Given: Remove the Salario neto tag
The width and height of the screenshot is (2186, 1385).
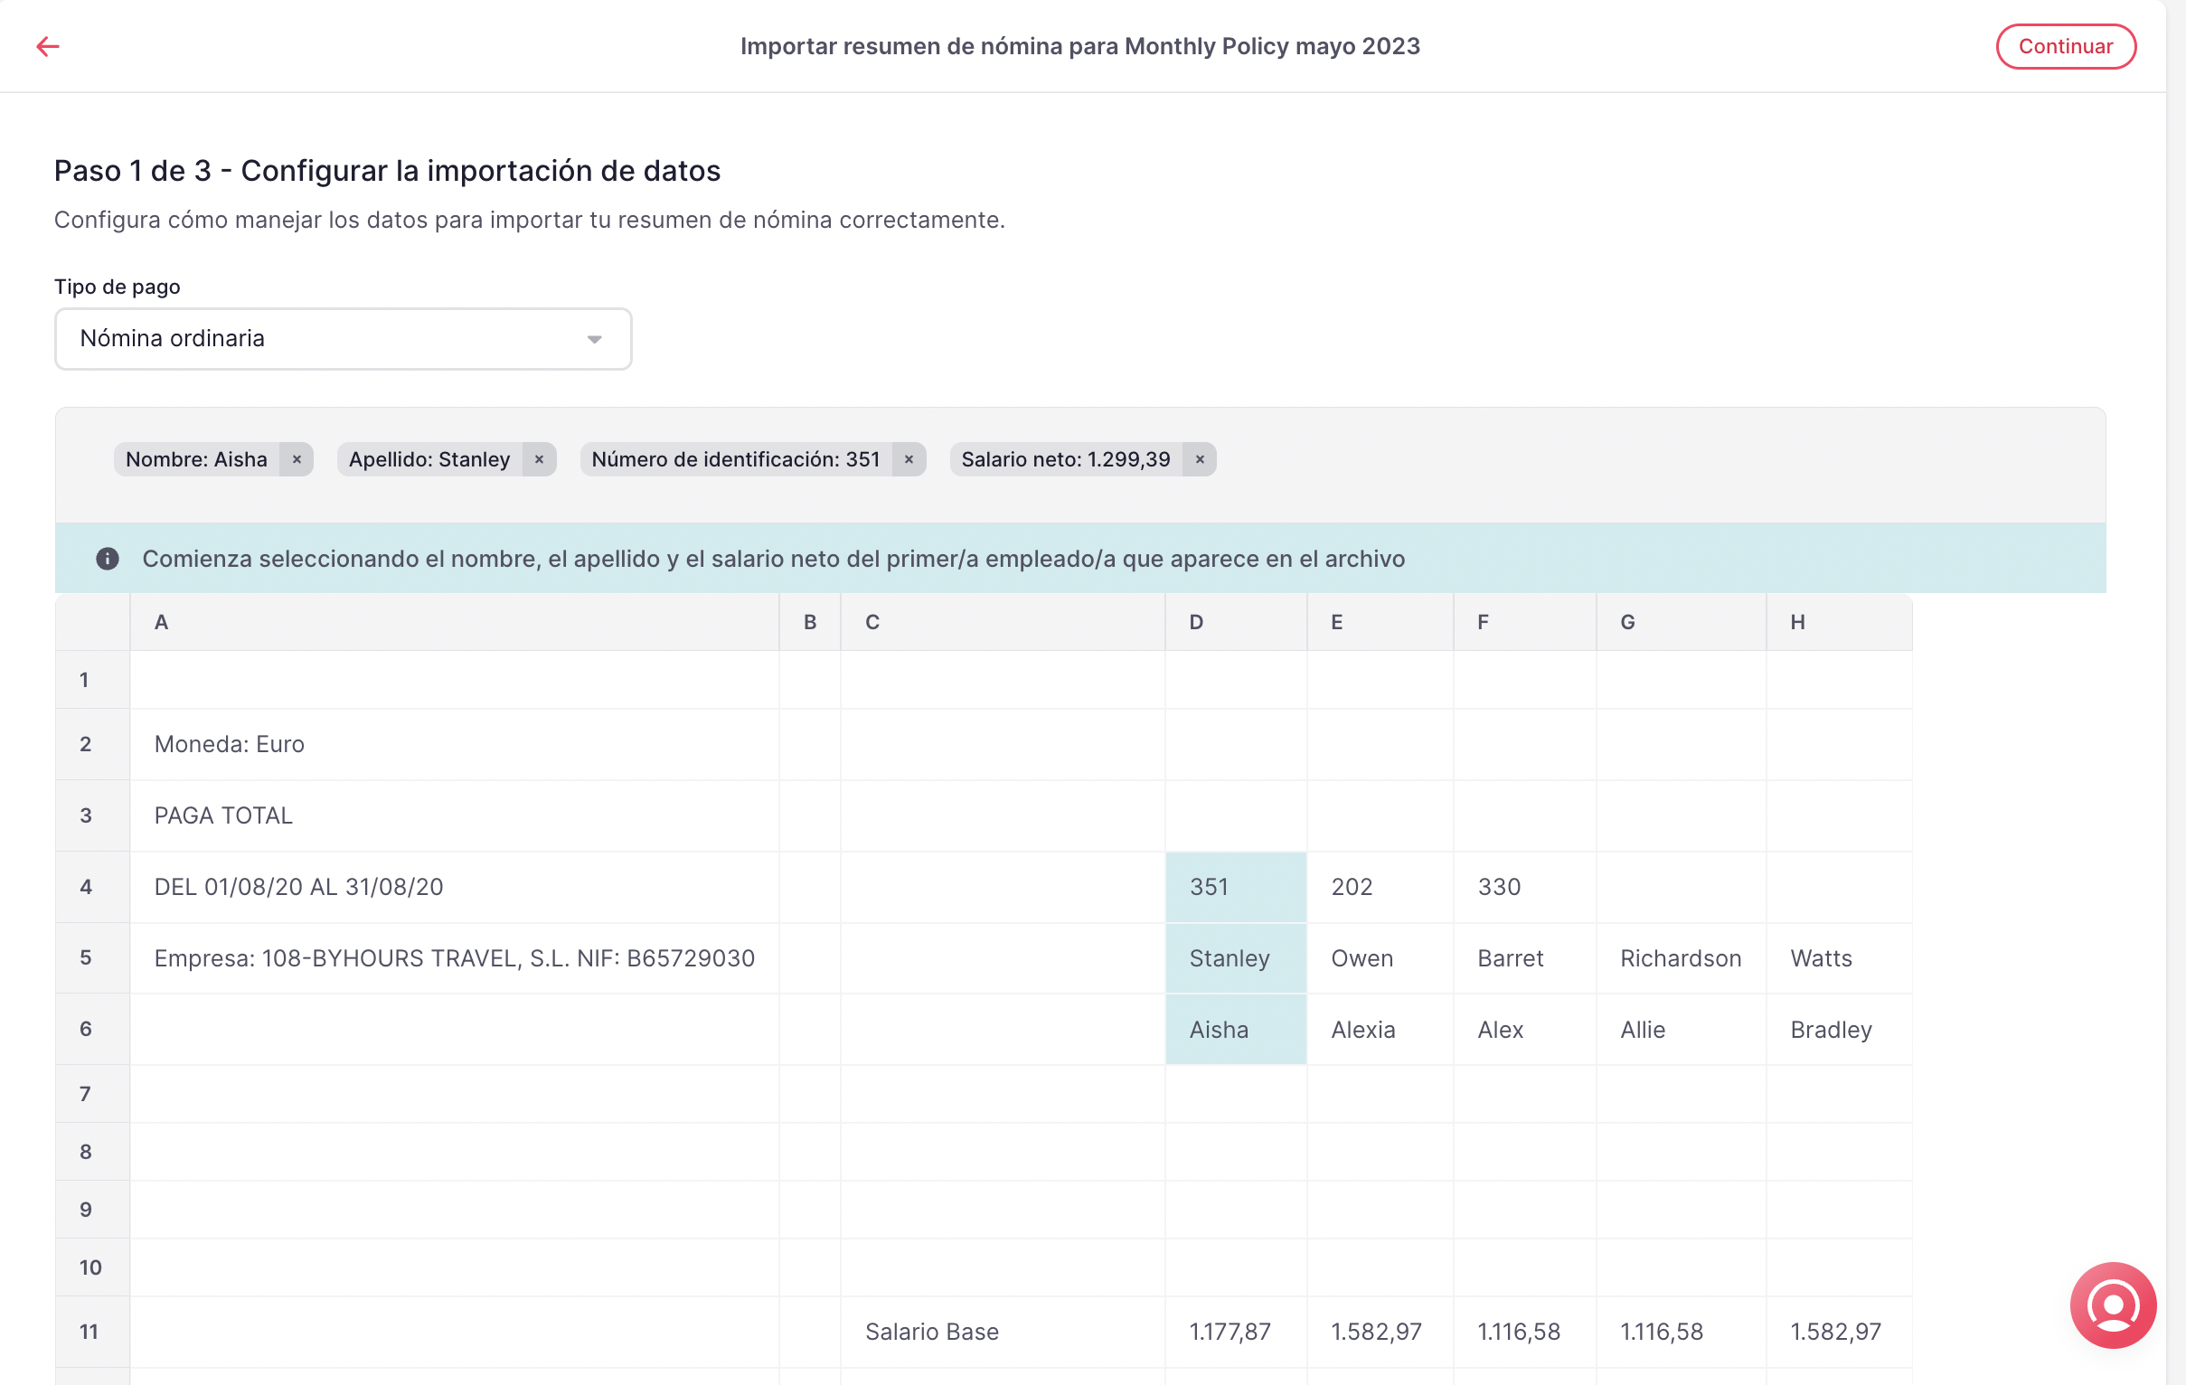Looking at the screenshot, I should (1200, 459).
